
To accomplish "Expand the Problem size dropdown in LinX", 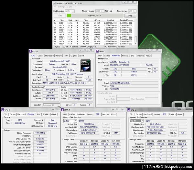I will [x=73, y=11].
